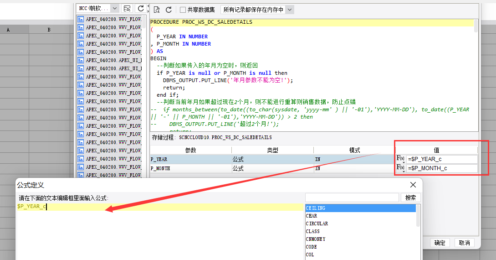496x260 pixels.
Task: Click the function search input field
Action: click(352, 198)
